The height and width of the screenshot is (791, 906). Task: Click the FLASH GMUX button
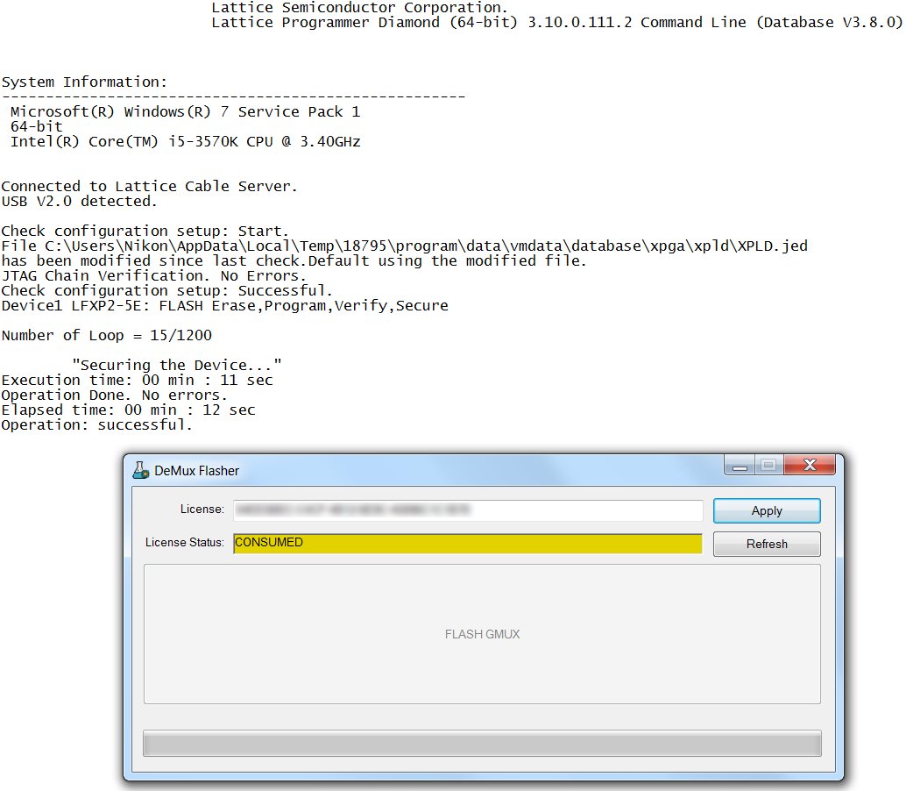coord(482,634)
